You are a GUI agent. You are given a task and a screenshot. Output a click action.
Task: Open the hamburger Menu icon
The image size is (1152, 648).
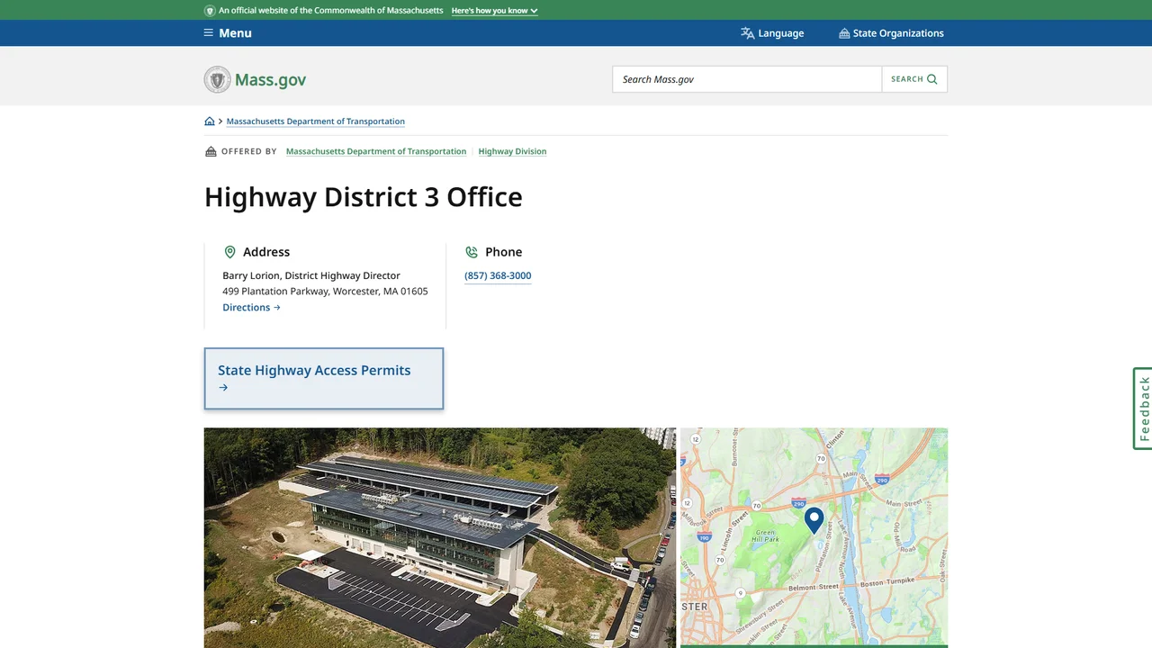209,33
